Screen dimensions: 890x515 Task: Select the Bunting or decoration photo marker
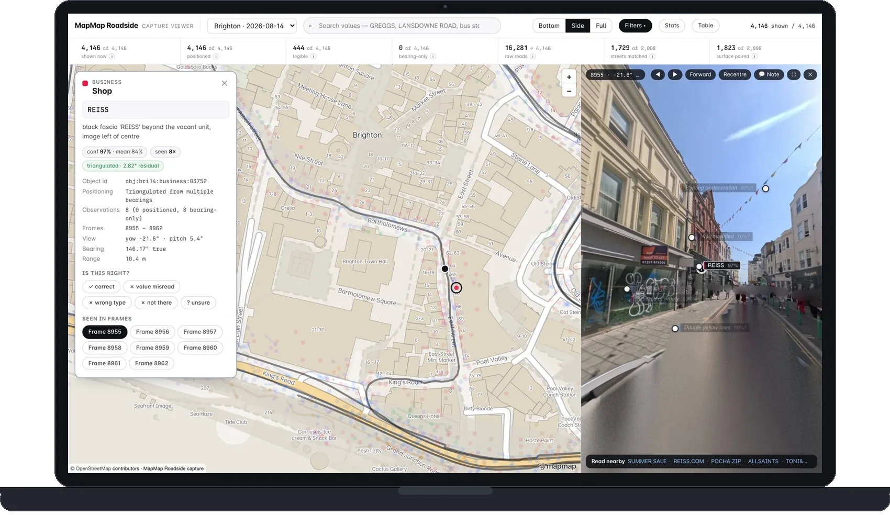(765, 188)
